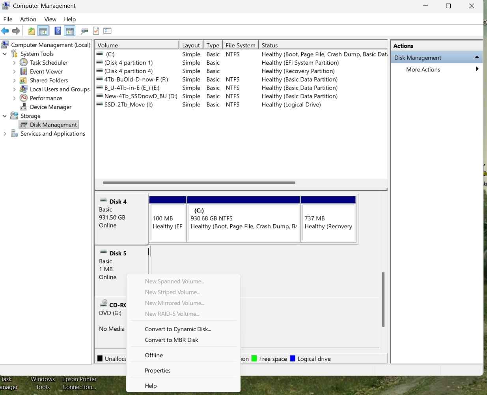Open Device Manager in the tree
Image resolution: width=487 pixels, height=395 pixels.
click(x=50, y=107)
